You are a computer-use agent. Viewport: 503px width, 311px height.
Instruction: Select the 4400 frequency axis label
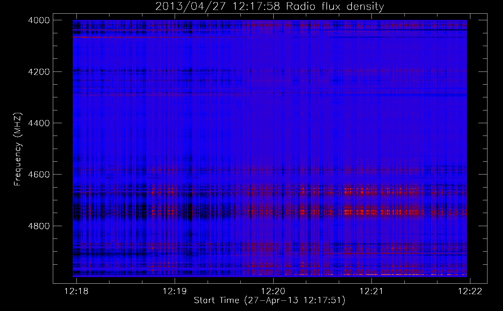[39, 123]
